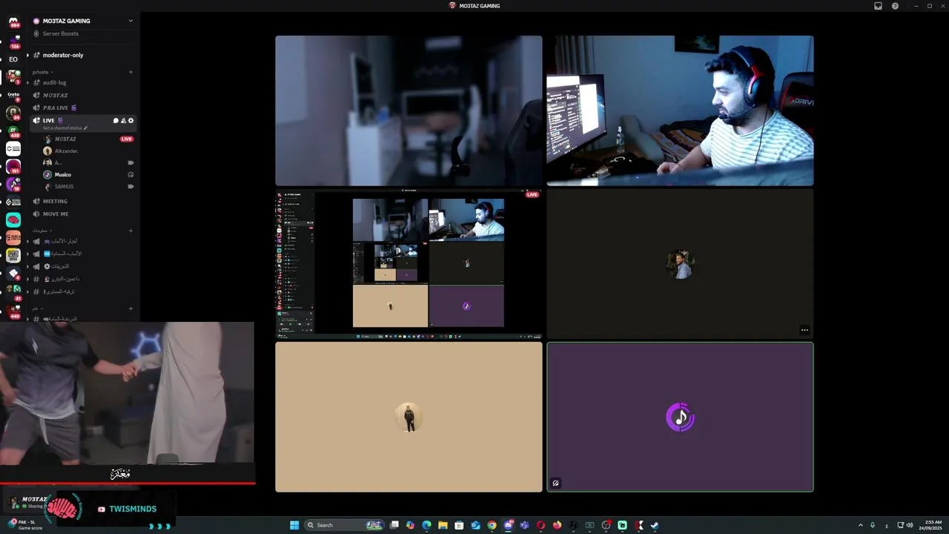Focus the purple Musico participant tile
This screenshot has width=949, height=534.
[x=680, y=417]
